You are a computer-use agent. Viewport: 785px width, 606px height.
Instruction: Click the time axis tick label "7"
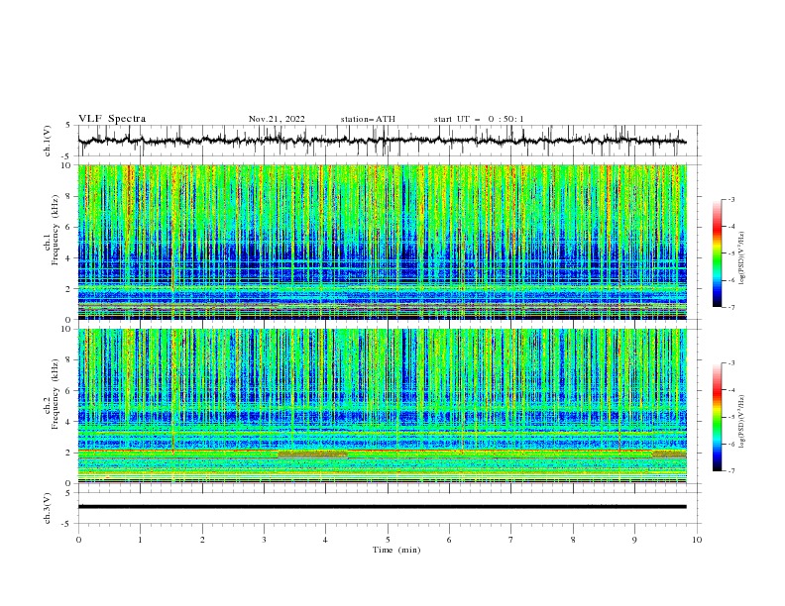(511, 540)
